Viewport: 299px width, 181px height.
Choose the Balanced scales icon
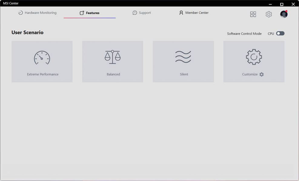click(112, 57)
